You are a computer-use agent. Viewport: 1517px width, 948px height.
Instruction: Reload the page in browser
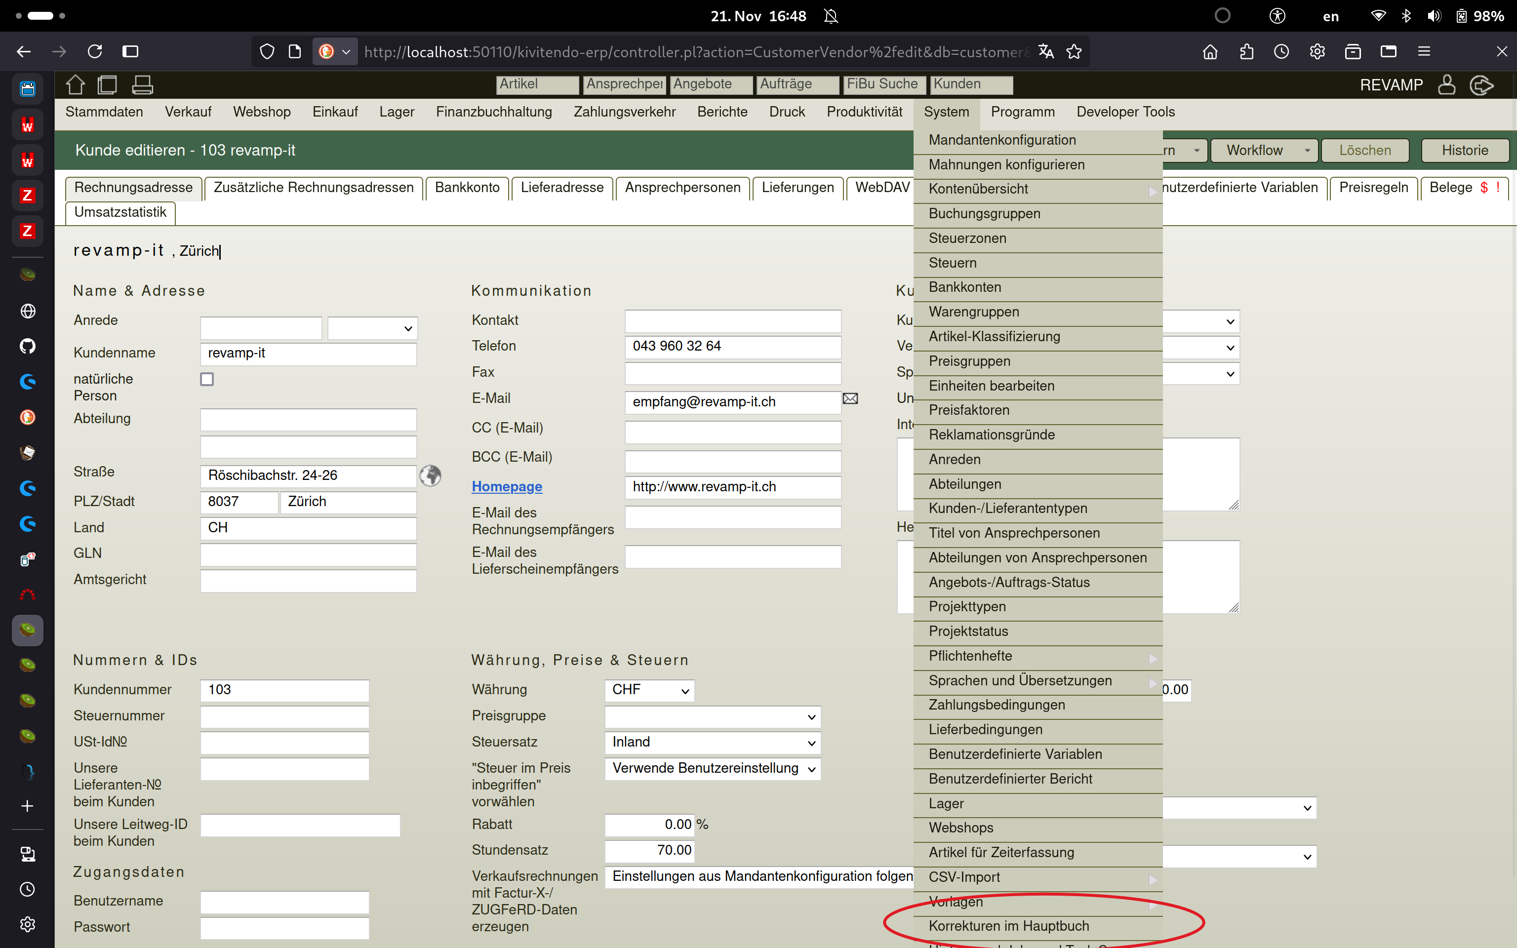coord(95,51)
